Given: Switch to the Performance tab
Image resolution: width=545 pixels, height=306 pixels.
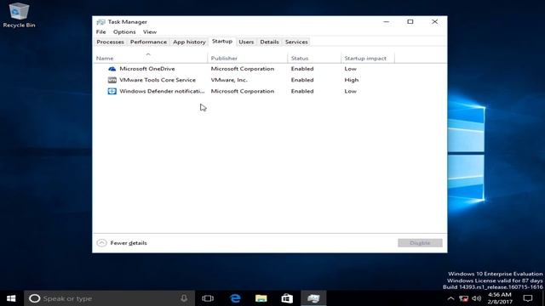Looking at the screenshot, I should (x=148, y=42).
